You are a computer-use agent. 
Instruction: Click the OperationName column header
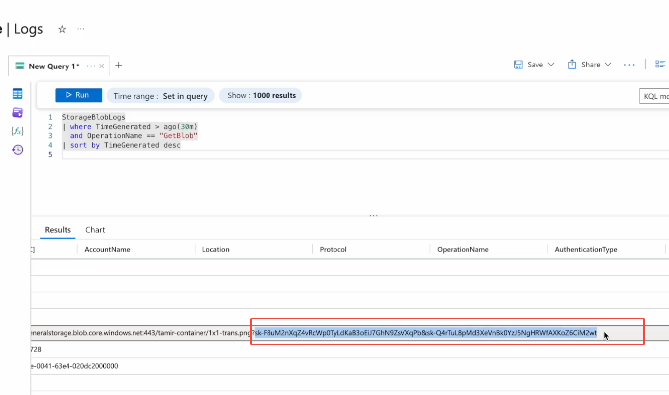click(463, 249)
